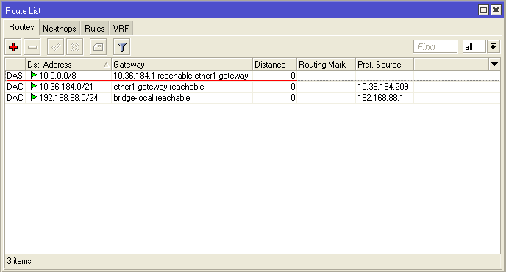
Task: Open the Rules tab
Action: [95, 29]
